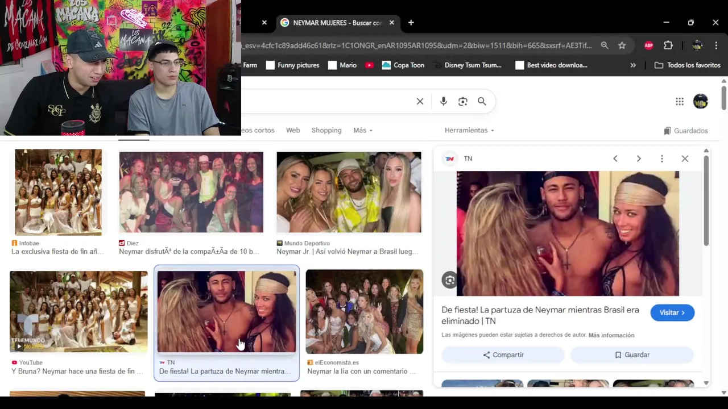Open the elEconomista.es thumbnail
Image resolution: width=728 pixels, height=409 pixels.
pyautogui.click(x=364, y=311)
